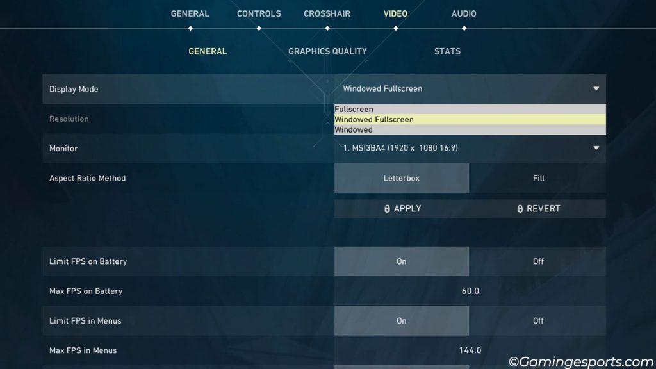Select Fullscreen from the display mode list
656x369 pixels.
(470, 109)
